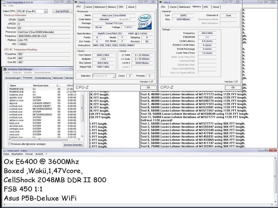Click the Rated FSB value 1800.1 MHz
Screen dimensions: 278x208
(x=103, y=67)
